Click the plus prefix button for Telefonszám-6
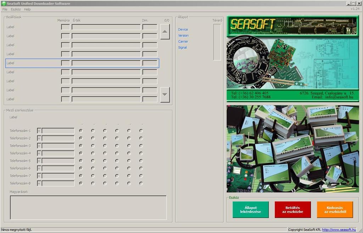This screenshot has width=363, height=233. (x=39, y=168)
